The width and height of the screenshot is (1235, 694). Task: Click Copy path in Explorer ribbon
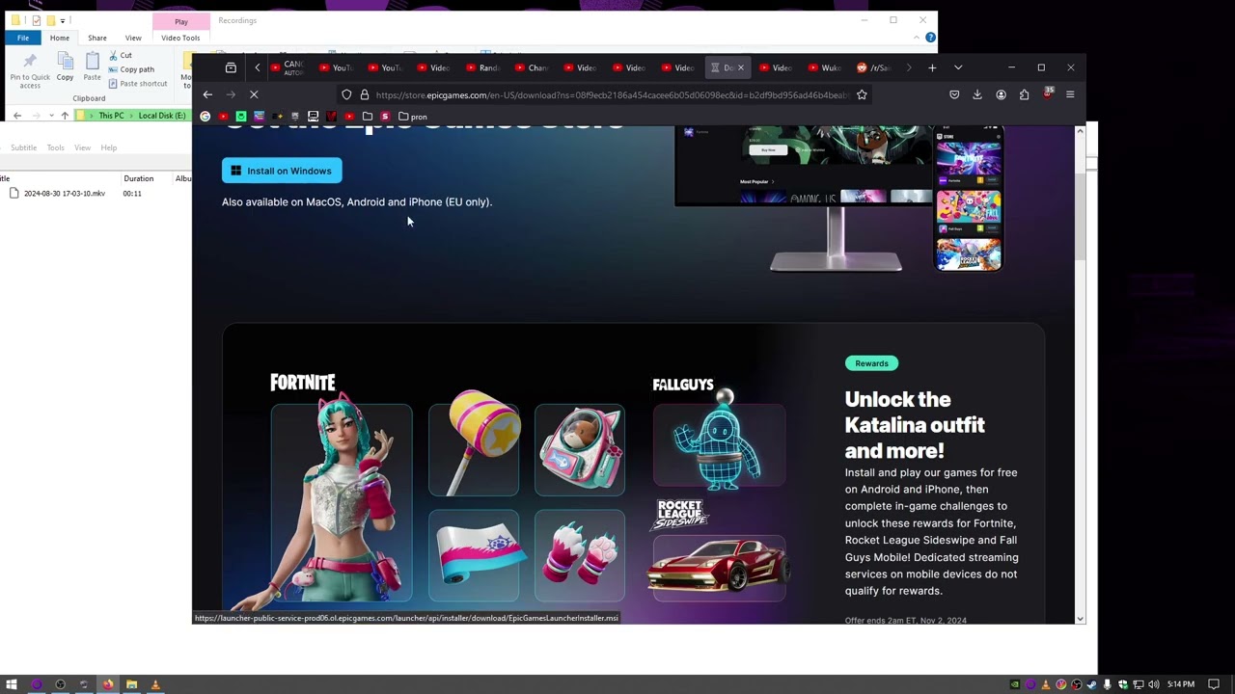point(130,69)
